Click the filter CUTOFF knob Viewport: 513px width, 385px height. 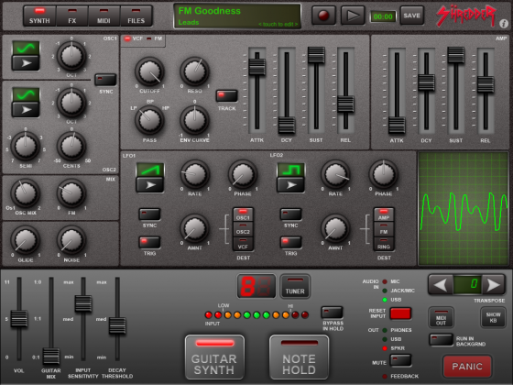[149, 71]
